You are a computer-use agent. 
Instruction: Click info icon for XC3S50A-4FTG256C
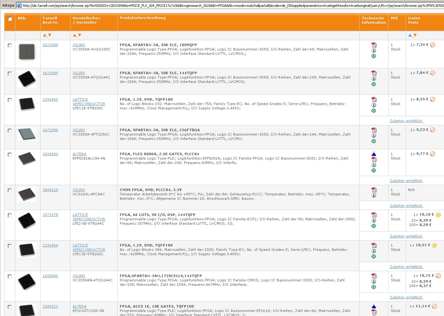(x=374, y=136)
